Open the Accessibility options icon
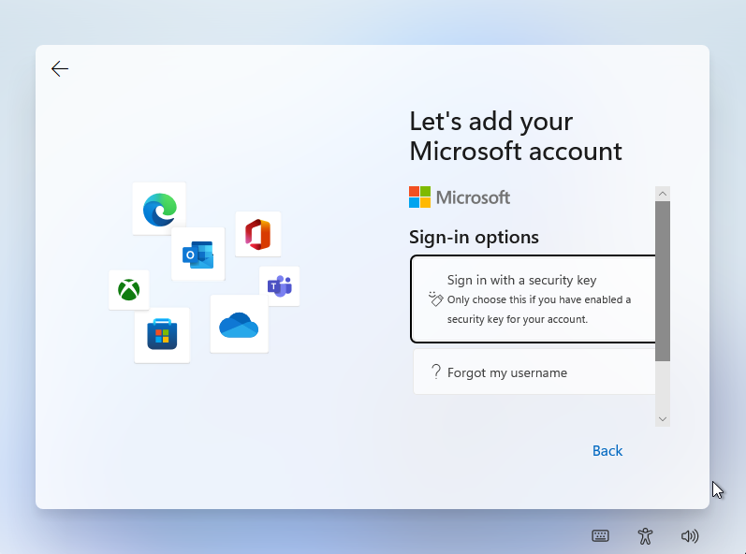This screenshot has width=746, height=554. tap(645, 536)
